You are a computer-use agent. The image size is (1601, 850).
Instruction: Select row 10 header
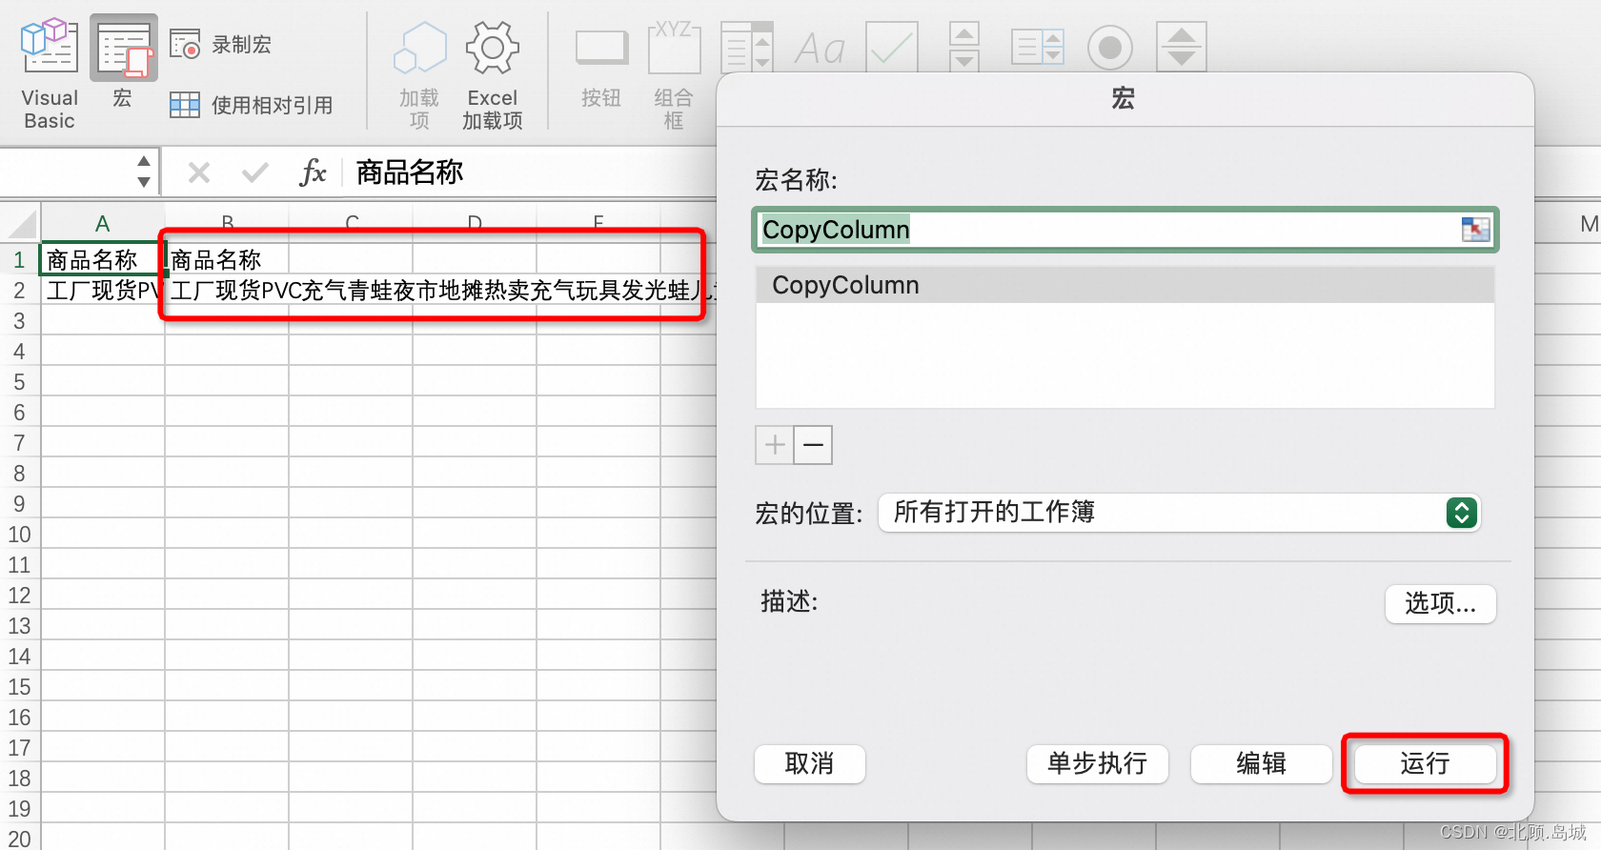point(19,535)
